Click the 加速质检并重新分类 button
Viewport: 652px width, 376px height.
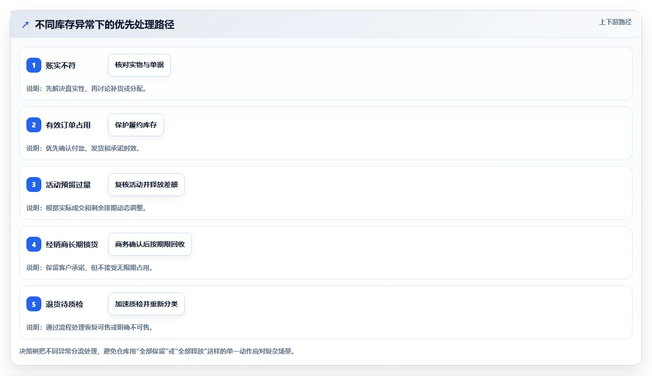(146, 304)
